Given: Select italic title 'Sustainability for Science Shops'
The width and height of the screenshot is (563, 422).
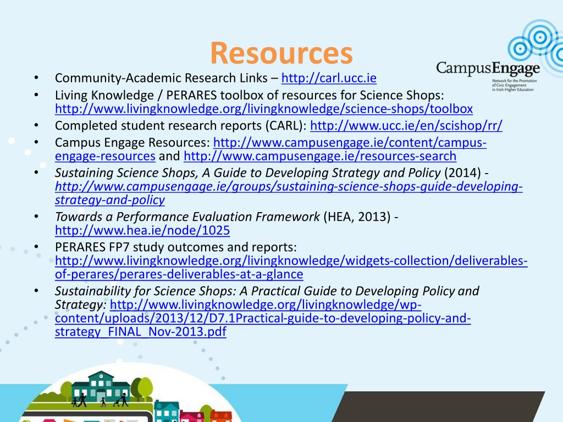Looking at the screenshot, I should pyautogui.click(x=145, y=291).
